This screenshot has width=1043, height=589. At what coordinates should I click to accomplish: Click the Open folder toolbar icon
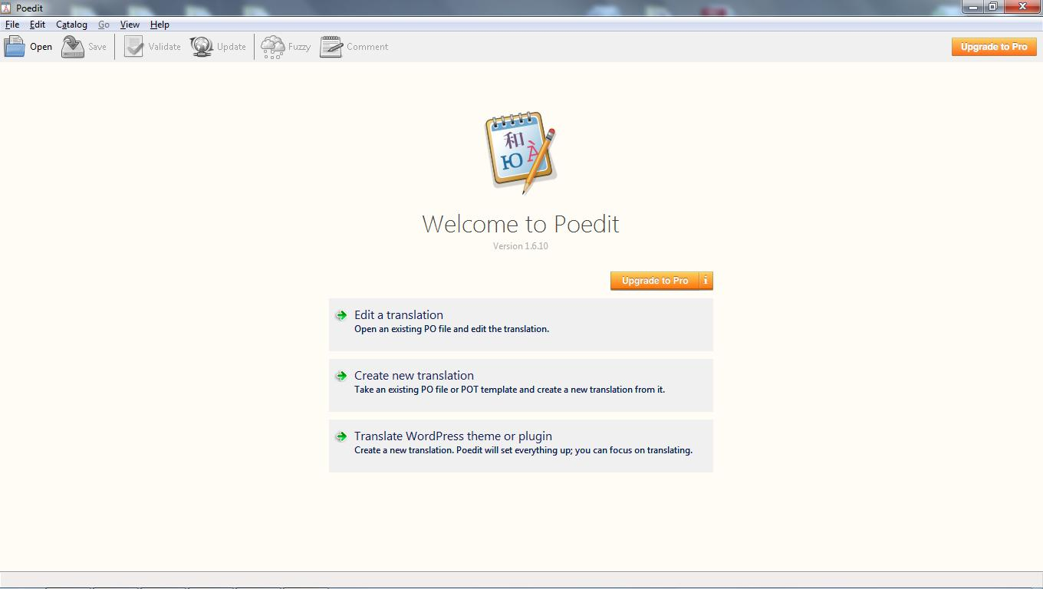click(x=15, y=47)
